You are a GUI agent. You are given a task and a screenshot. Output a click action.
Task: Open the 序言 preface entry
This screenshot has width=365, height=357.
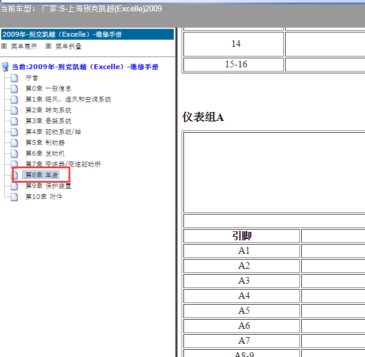tap(32, 78)
